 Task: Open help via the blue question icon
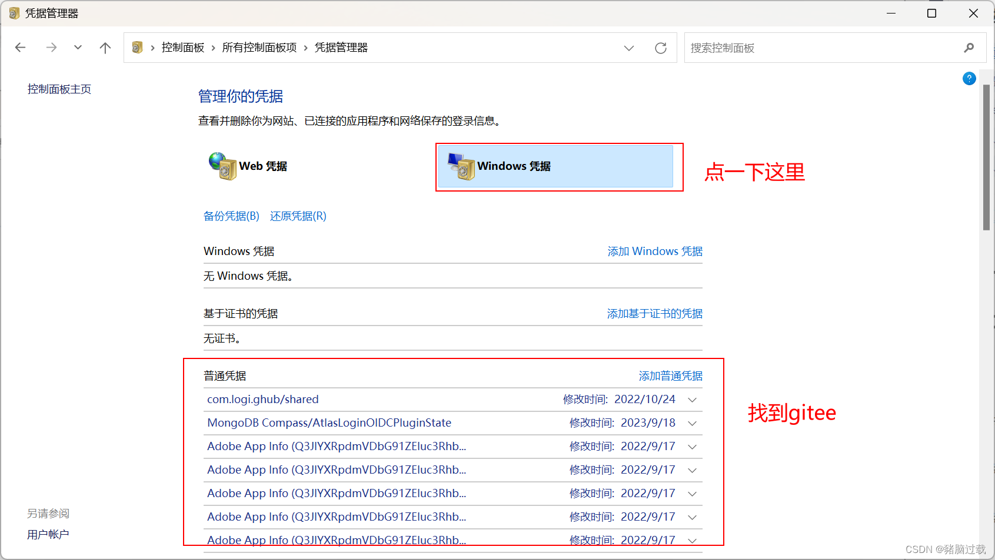(969, 79)
